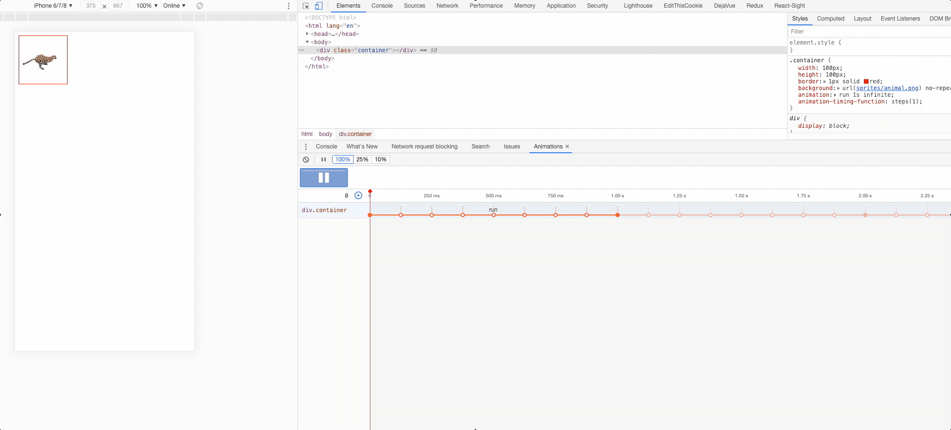The image size is (951, 430).
Task: Click the rotate device orientation icon
Action: pyautogui.click(x=200, y=6)
